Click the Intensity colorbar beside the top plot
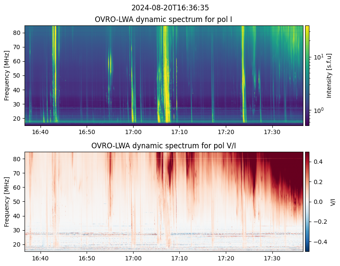 (x=307, y=75)
